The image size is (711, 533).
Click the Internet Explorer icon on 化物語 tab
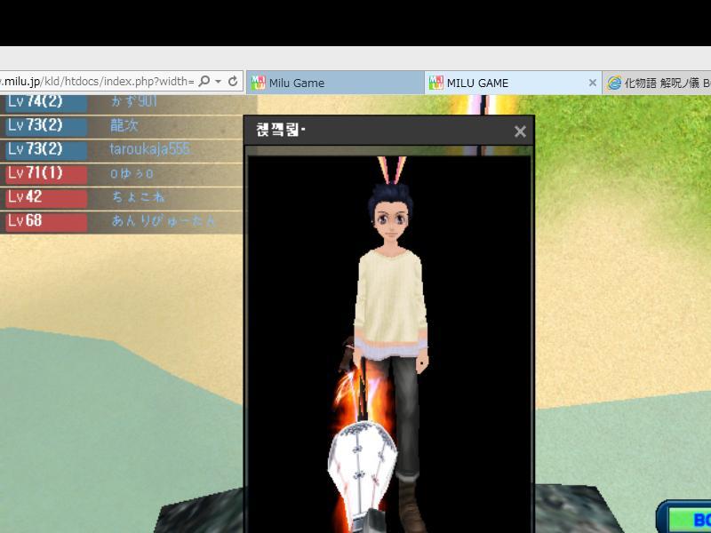pos(614,83)
